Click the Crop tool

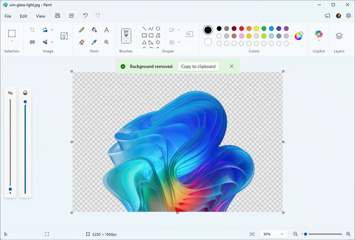32,29
